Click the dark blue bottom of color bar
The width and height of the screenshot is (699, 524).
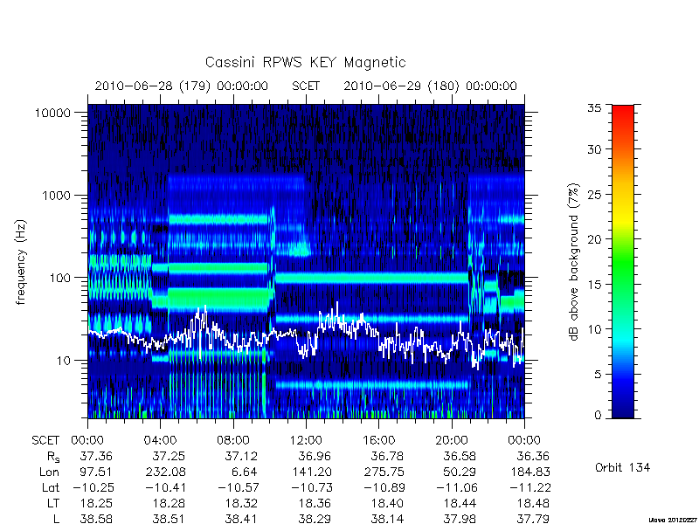tap(623, 412)
